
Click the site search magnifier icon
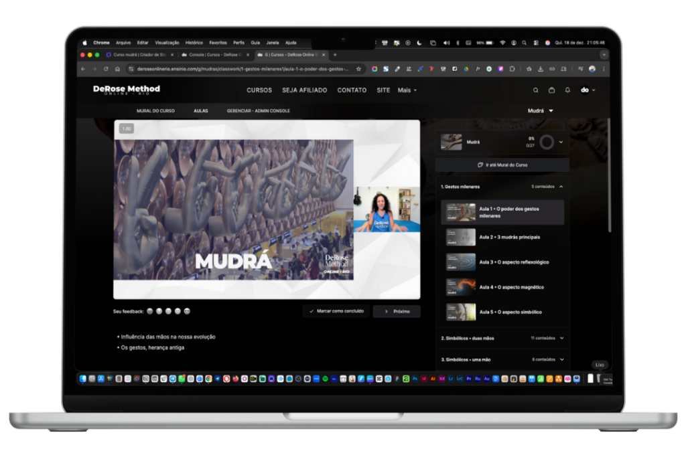tap(535, 90)
